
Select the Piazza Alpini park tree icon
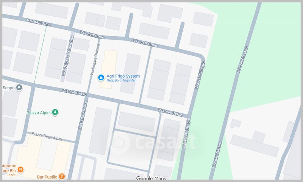coord(55,112)
